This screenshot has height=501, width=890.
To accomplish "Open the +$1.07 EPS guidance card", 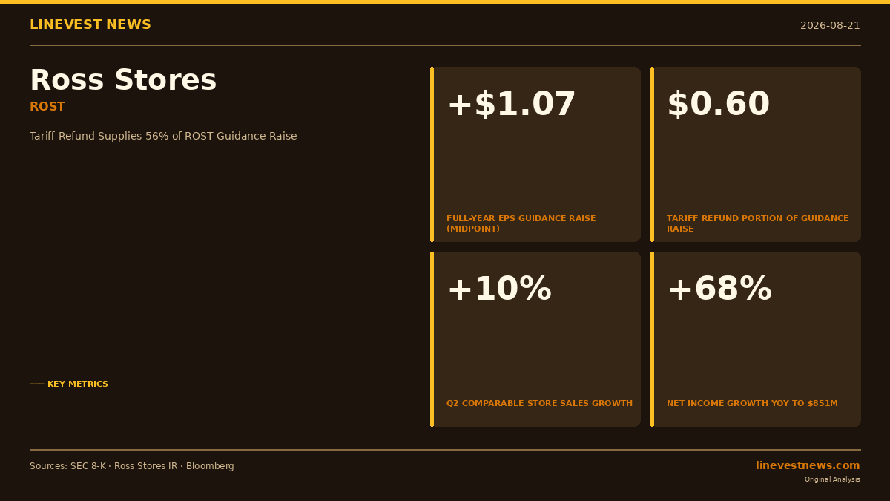I will pyautogui.click(x=535, y=154).
